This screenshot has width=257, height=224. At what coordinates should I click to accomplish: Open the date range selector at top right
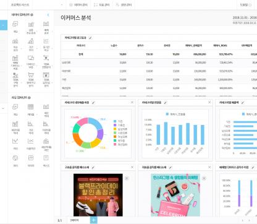(x=245, y=18)
